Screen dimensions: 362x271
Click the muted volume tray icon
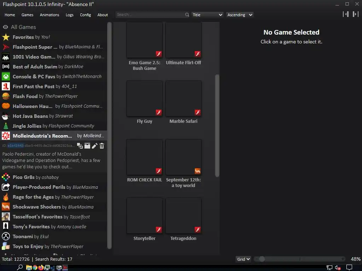point(338,267)
